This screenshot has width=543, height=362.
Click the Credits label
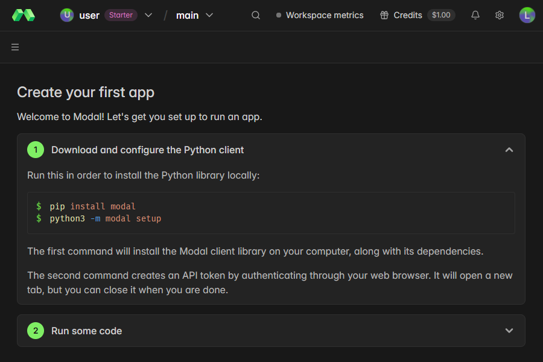pyautogui.click(x=408, y=15)
